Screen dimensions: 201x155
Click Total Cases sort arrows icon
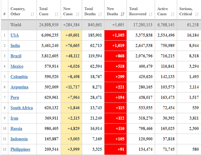pos(56,14)
